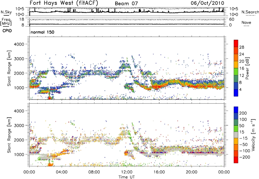Image resolution: width=259 pixels, height=179 pixels.
Task: Select the "08:00" time tick label
Action: [x=94, y=172]
